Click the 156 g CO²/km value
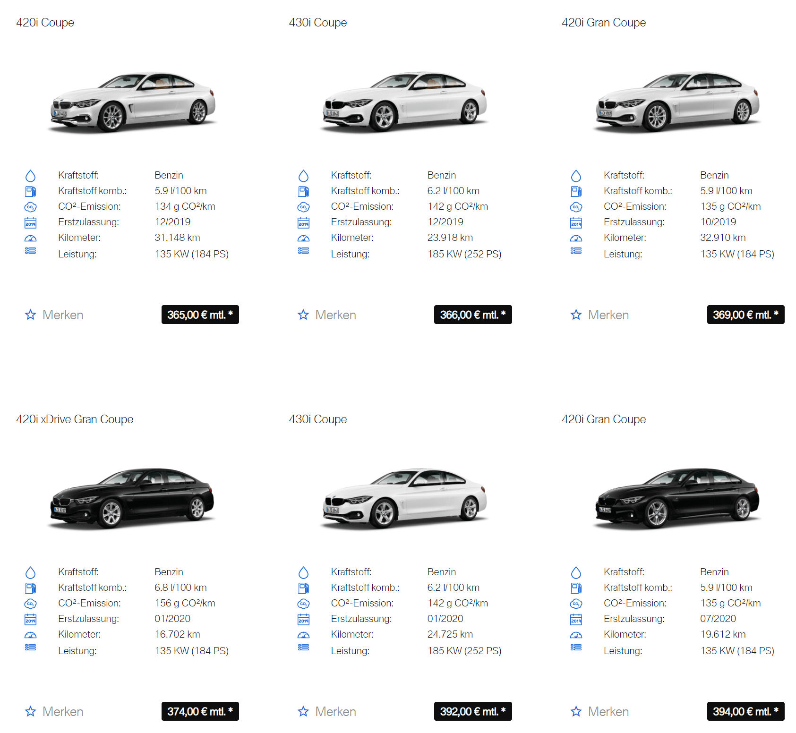 tap(185, 603)
